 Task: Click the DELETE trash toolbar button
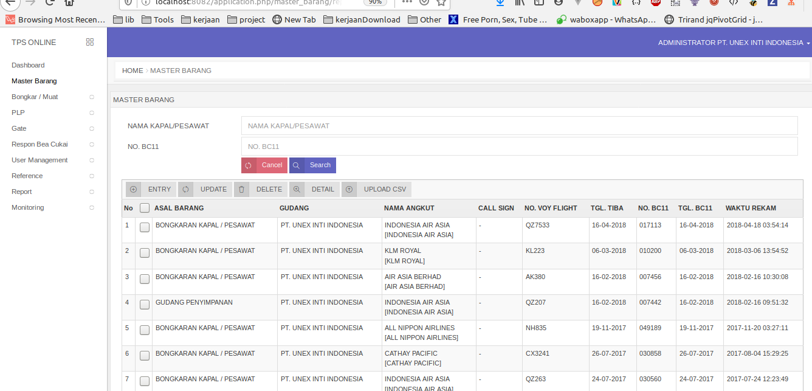point(261,189)
